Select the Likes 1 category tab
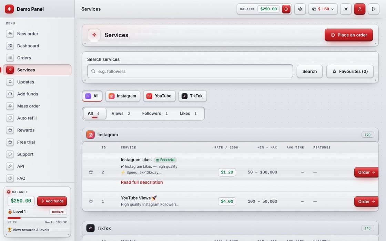 [188, 113]
